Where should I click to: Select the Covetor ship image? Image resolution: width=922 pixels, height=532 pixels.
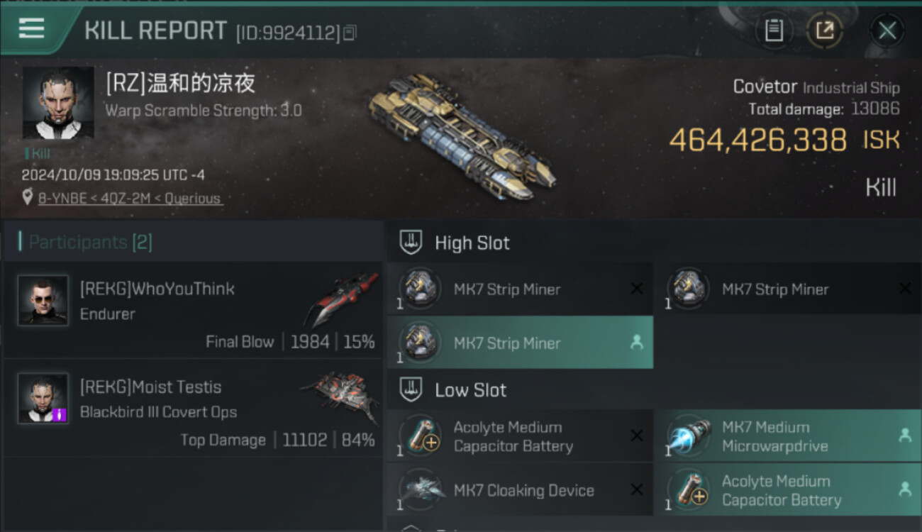coord(462,136)
